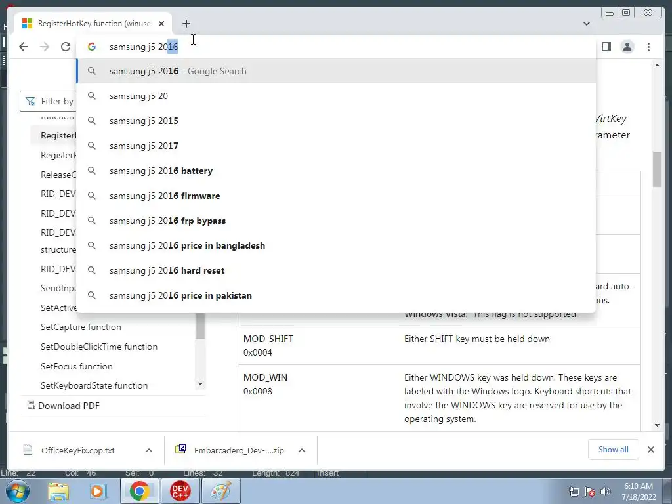Click the filter funnel icon
This screenshot has height=504, width=672.
[x=30, y=101]
